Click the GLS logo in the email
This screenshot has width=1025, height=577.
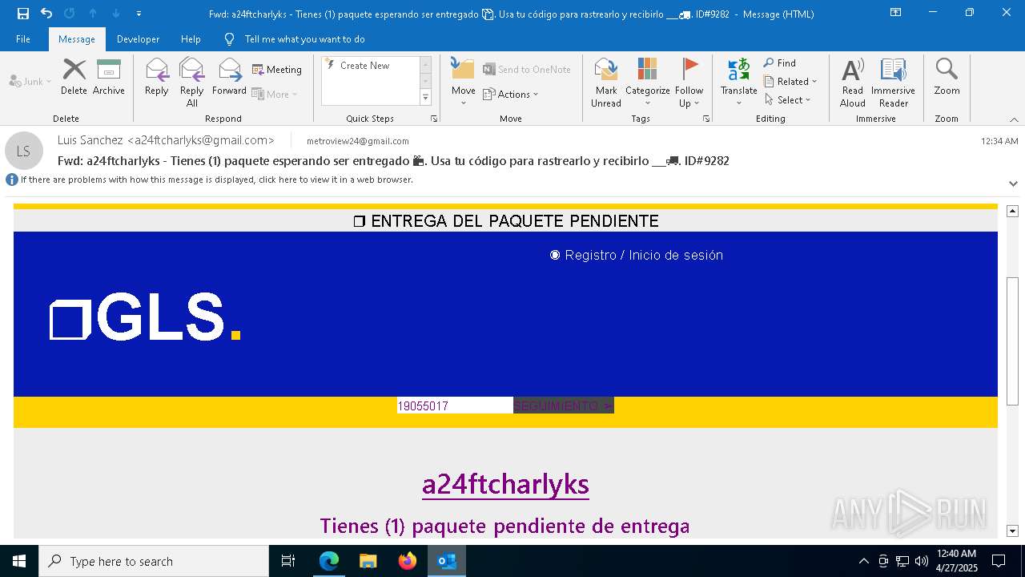tap(145, 317)
